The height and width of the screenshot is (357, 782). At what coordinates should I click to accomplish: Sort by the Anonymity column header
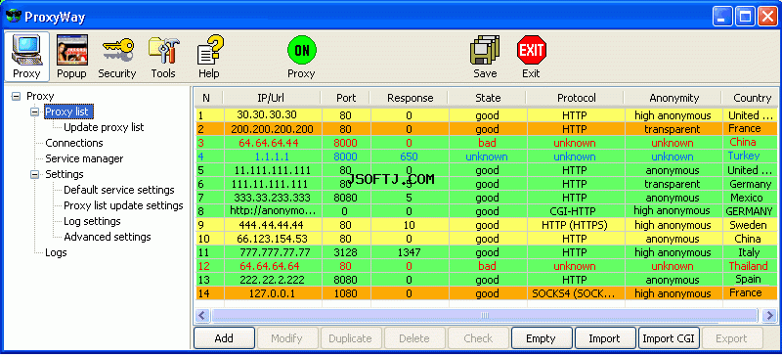coord(673,98)
